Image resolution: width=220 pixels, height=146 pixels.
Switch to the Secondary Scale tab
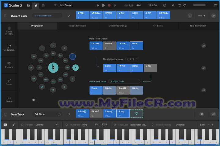77,26
